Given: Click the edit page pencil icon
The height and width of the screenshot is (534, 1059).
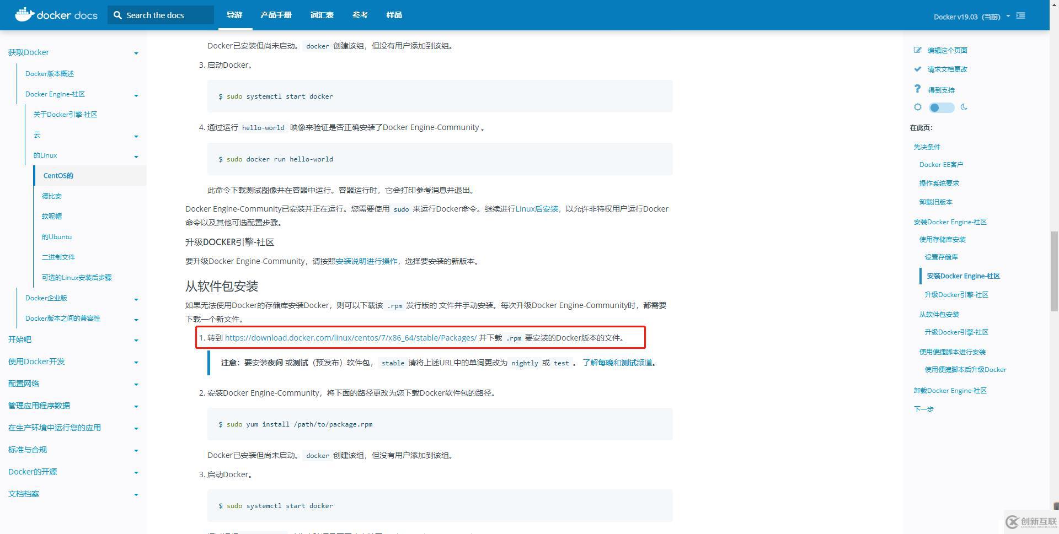Looking at the screenshot, I should click(918, 50).
